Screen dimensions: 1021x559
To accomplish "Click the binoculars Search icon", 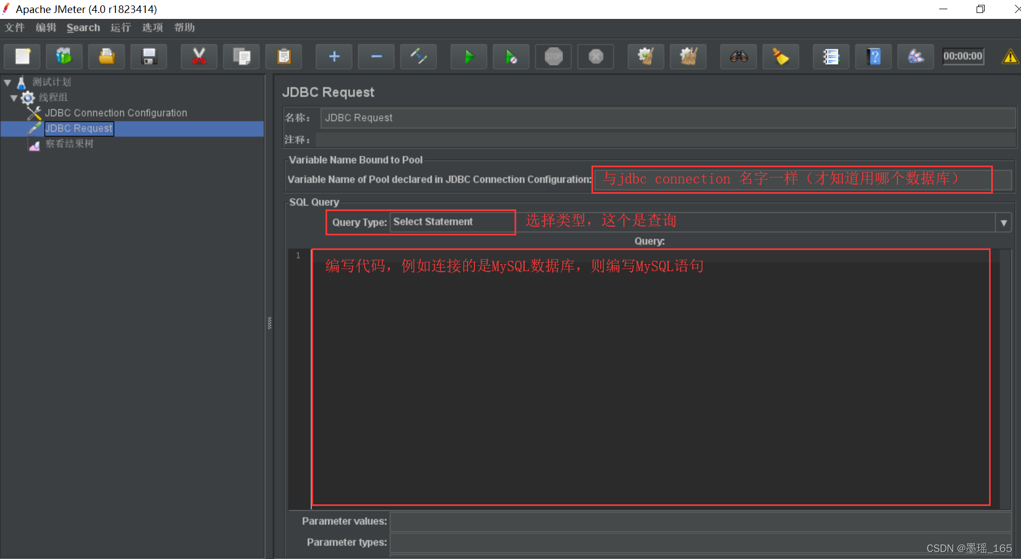I will (738, 56).
